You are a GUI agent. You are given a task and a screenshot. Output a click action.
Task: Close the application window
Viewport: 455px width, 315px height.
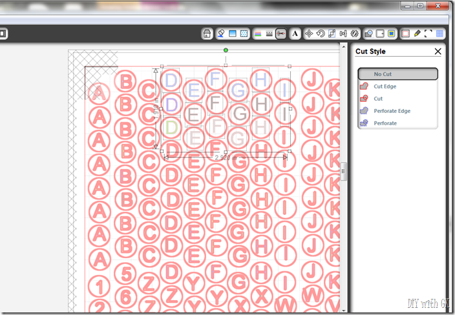[x=438, y=6]
